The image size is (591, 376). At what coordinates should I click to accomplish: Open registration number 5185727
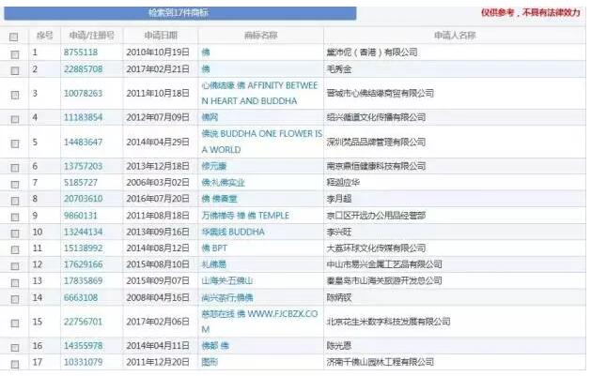click(x=81, y=183)
